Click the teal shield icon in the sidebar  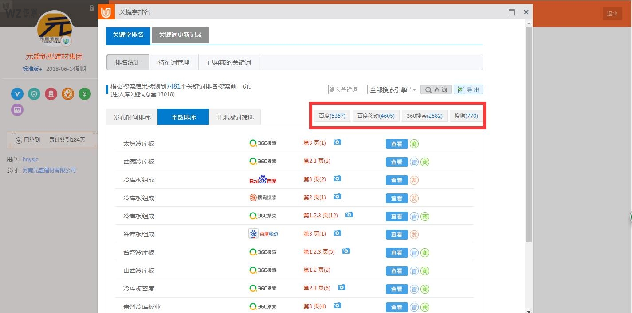pos(34,94)
